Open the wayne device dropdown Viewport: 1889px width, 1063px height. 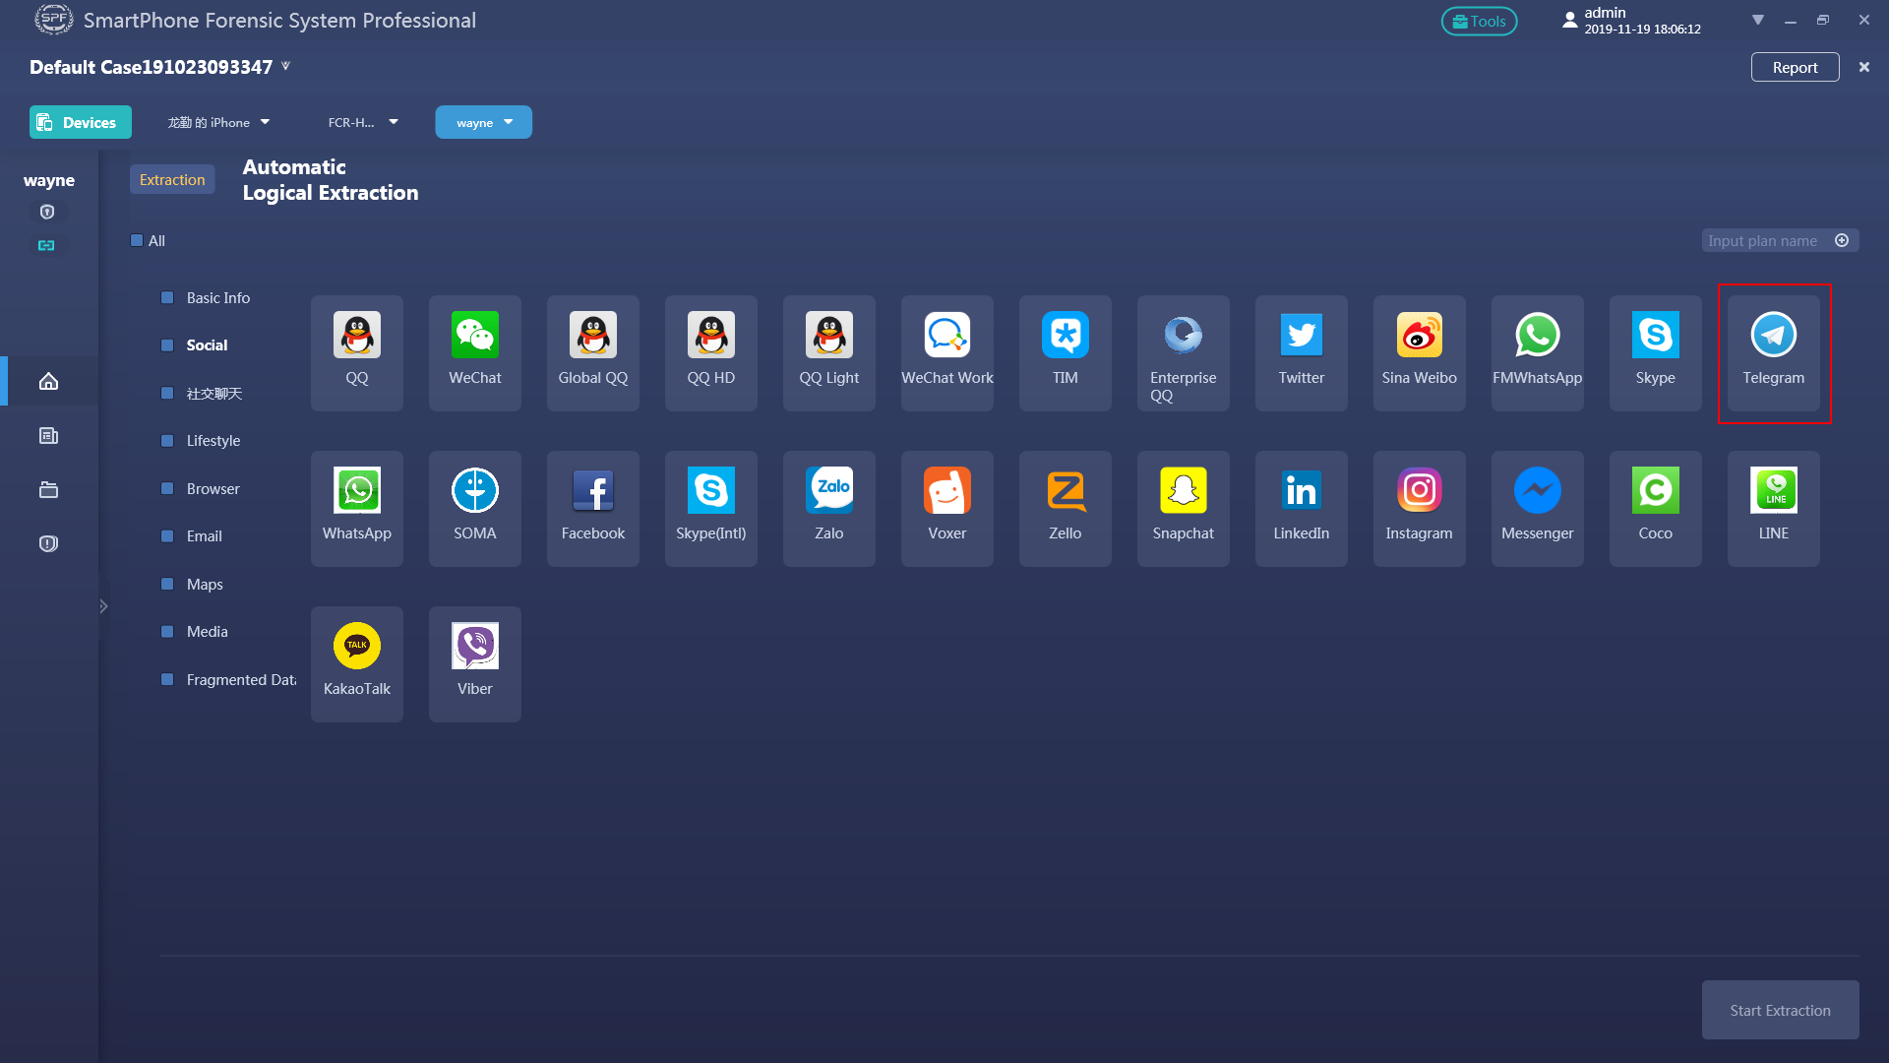[x=484, y=122]
